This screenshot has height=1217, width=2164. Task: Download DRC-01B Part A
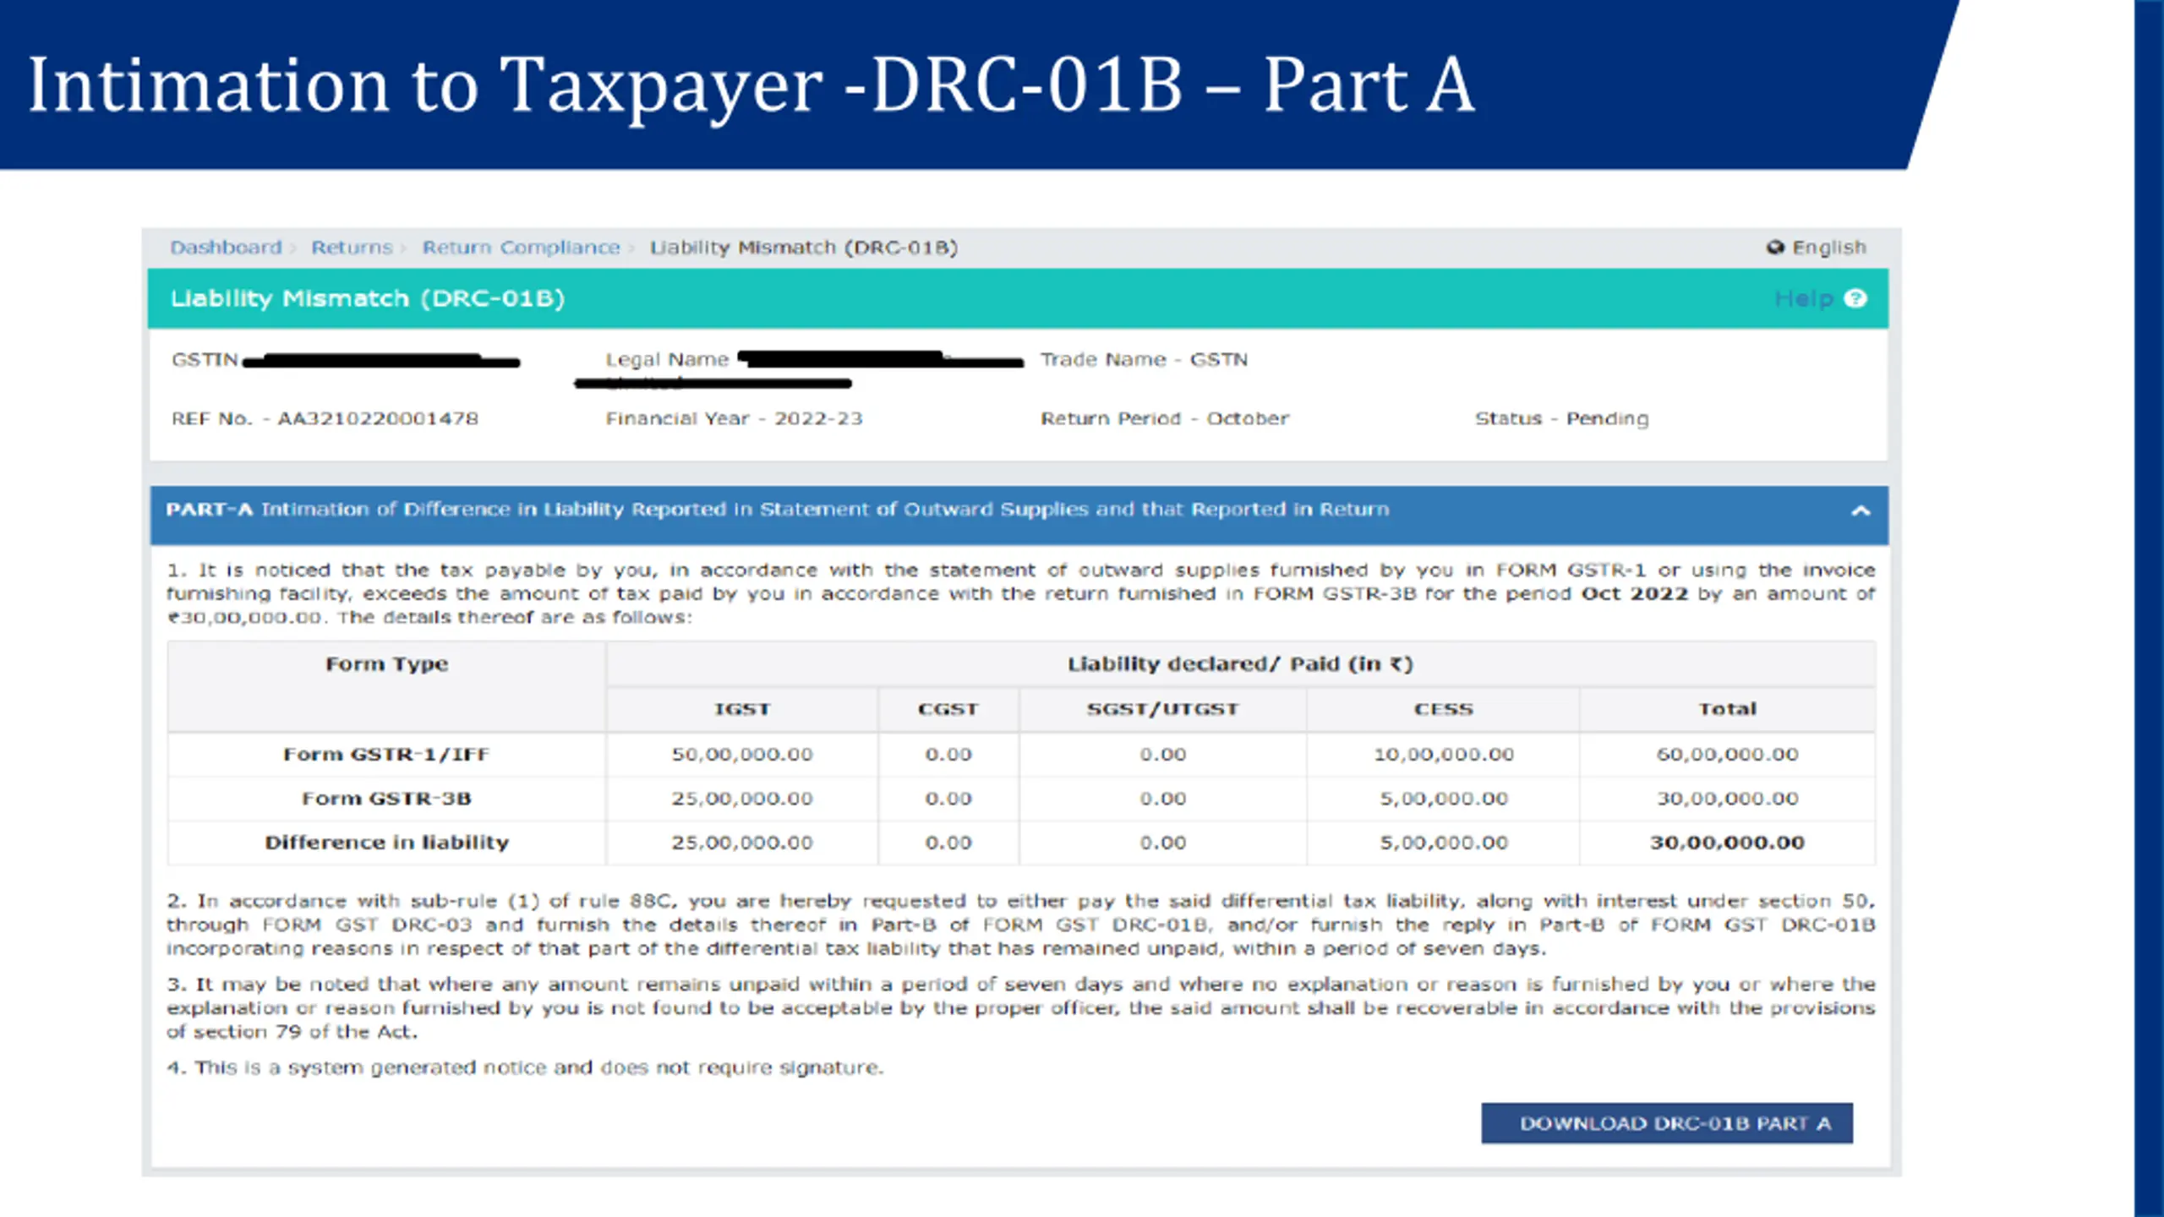[x=1666, y=1123]
